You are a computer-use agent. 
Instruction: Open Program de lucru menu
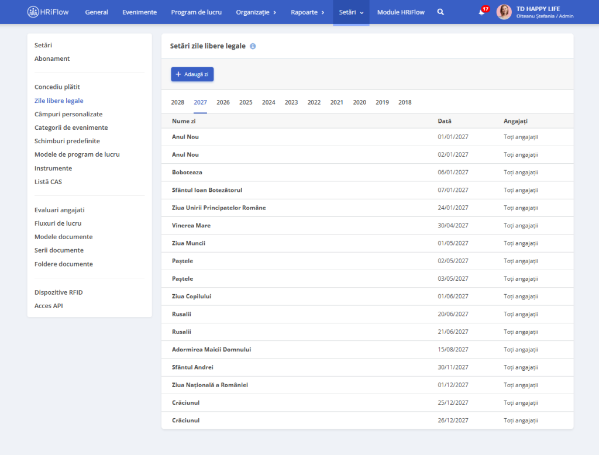tap(197, 12)
